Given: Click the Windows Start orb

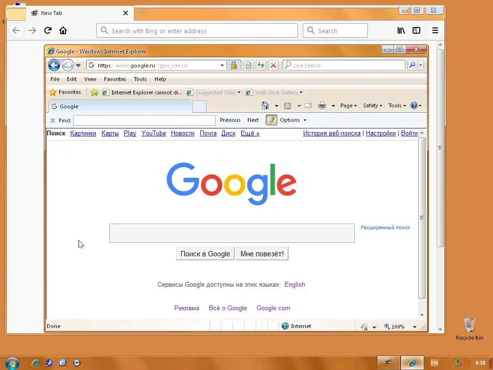Looking at the screenshot, I should pos(12,363).
